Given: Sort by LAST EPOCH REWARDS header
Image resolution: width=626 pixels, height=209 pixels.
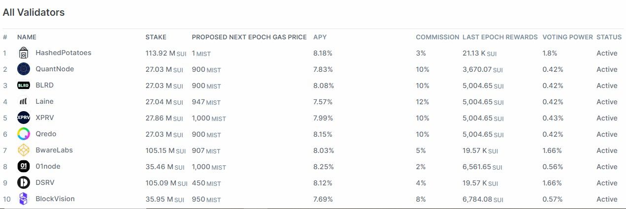Looking at the screenshot, I should click(500, 37).
